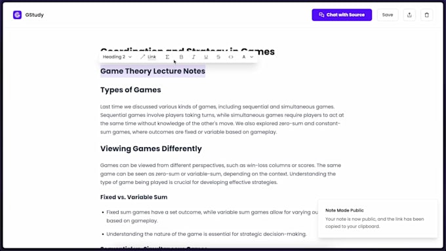Apply strikethrough to the selected text
Image resolution: width=446 pixels, height=251 pixels.
point(218,57)
